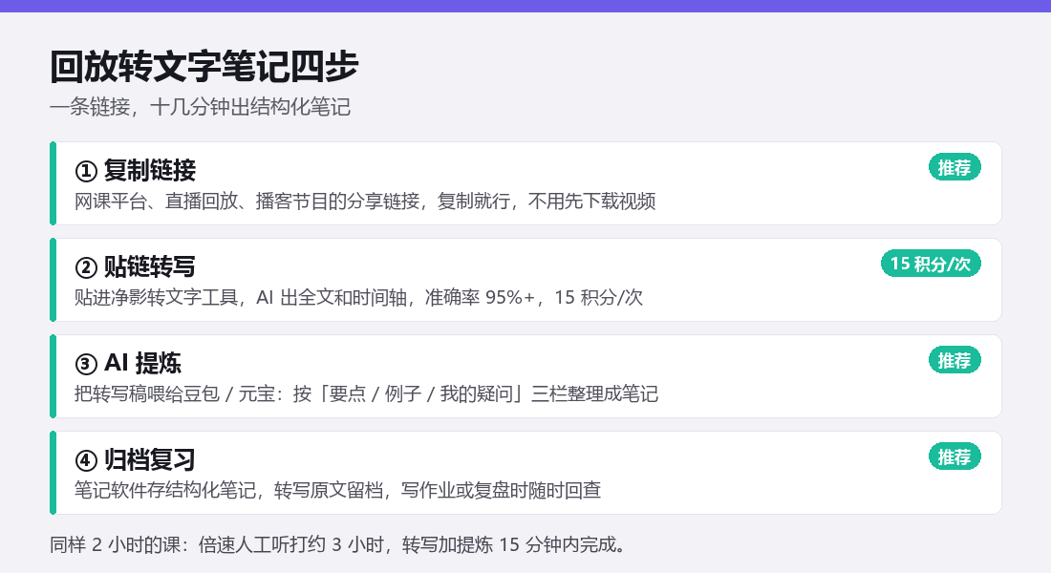Click the 推荐 badge on 复制链接 card
This screenshot has height=573, width=1051.
954,167
